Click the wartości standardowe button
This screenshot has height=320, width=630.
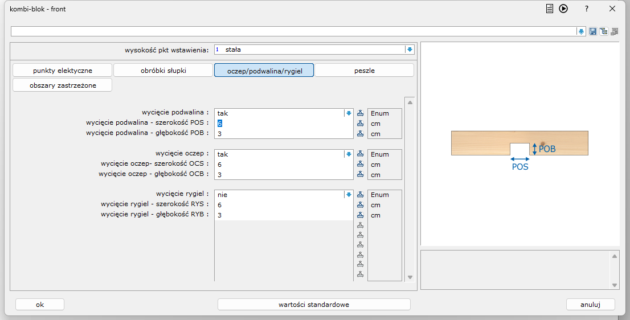pyautogui.click(x=314, y=305)
